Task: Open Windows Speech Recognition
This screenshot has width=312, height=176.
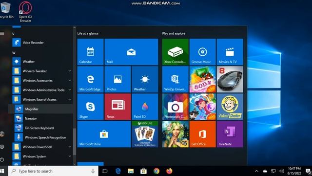Action: (40, 137)
